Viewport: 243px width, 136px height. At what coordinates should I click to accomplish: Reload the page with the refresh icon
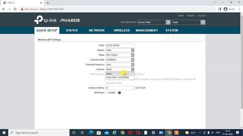tap(15, 9)
